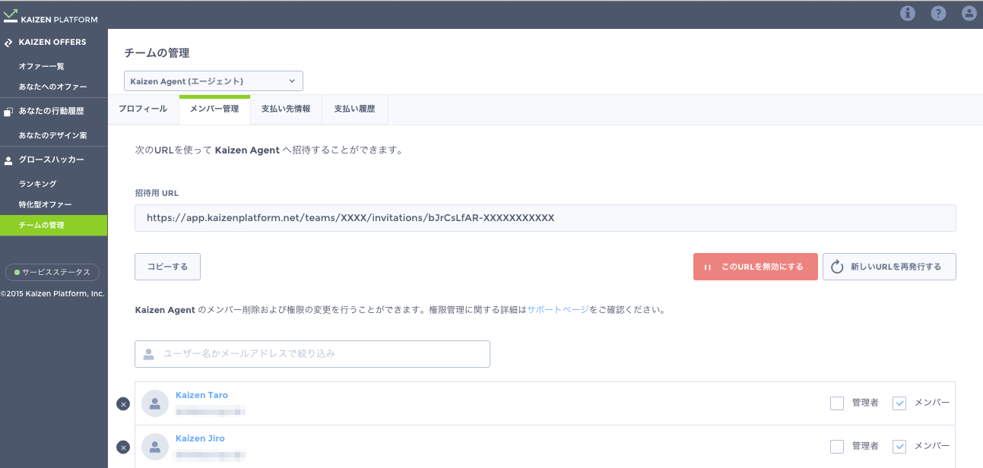Click the invitation URL field
This screenshot has height=468, width=983.
[x=545, y=217]
